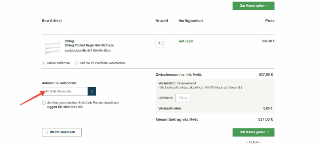Screen dimensions: 317x146
Task: Click the Anzahl column header
Action: [x=162, y=21]
